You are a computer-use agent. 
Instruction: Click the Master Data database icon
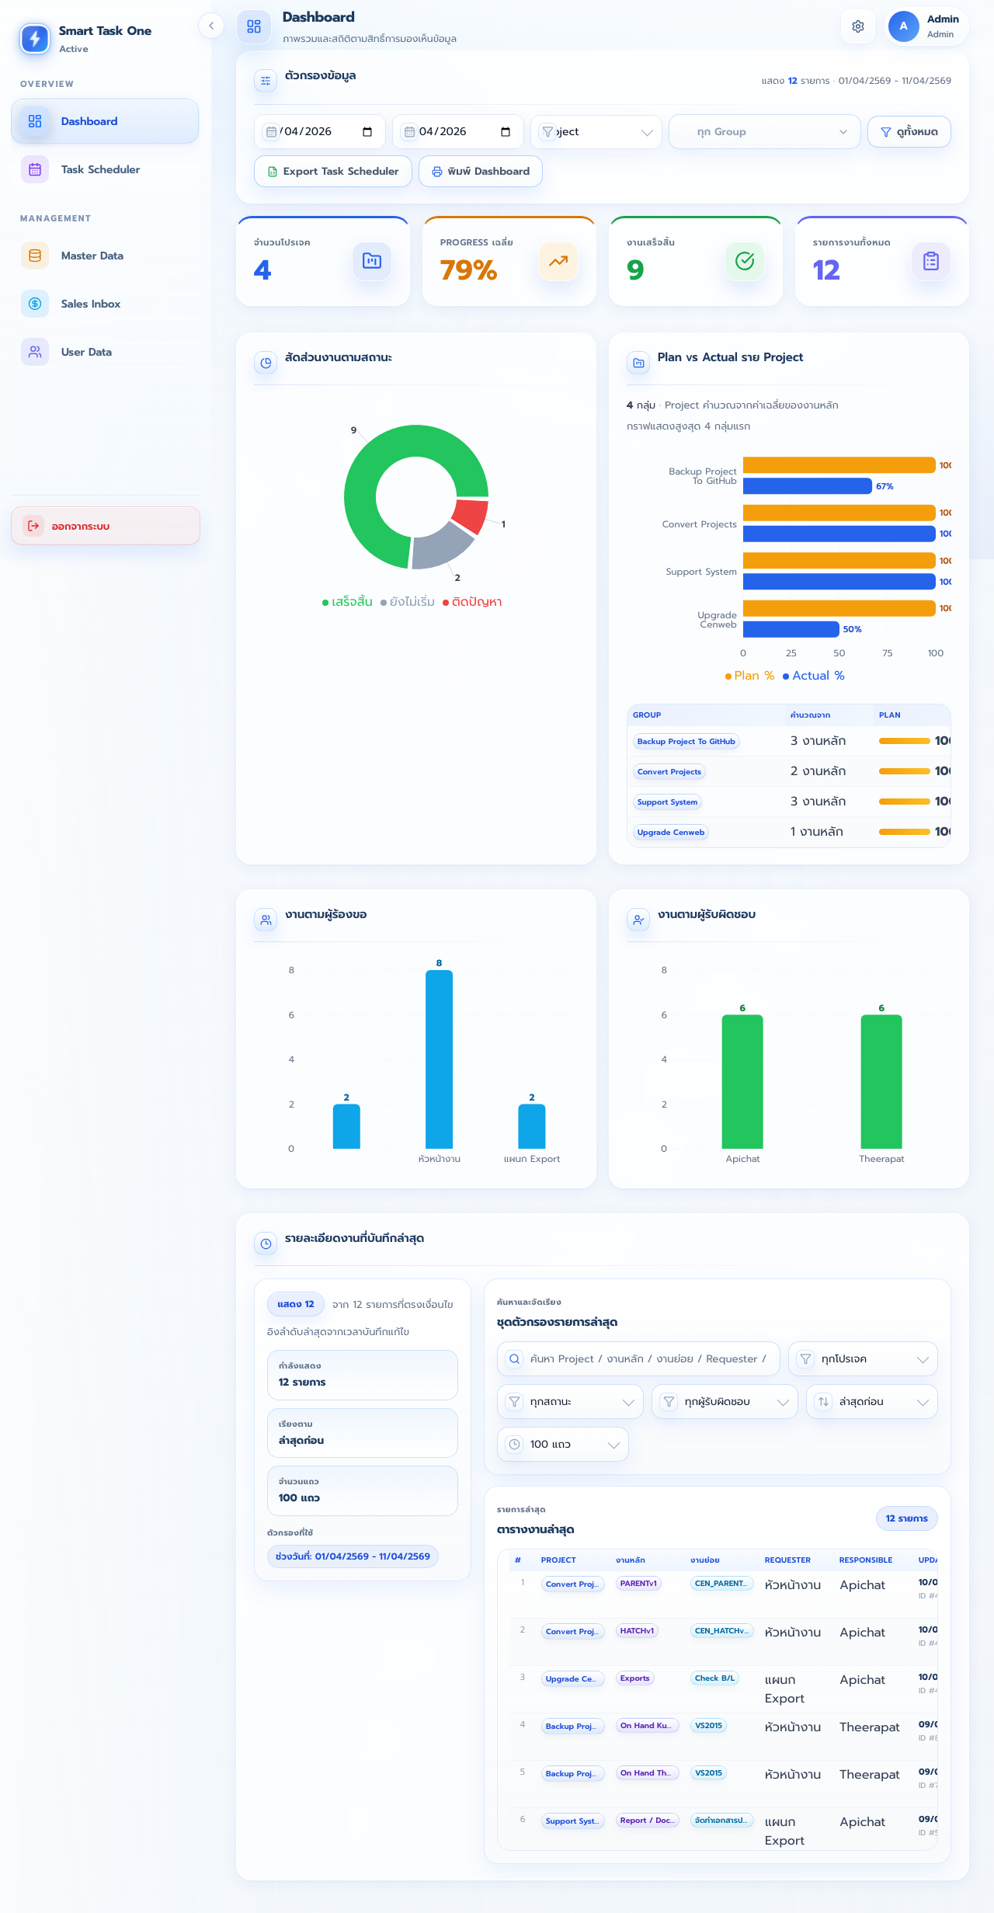click(x=35, y=256)
